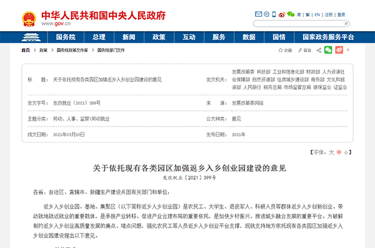This screenshot has width=375, height=248.
Task: Set font size to 大
Action: 331,153
